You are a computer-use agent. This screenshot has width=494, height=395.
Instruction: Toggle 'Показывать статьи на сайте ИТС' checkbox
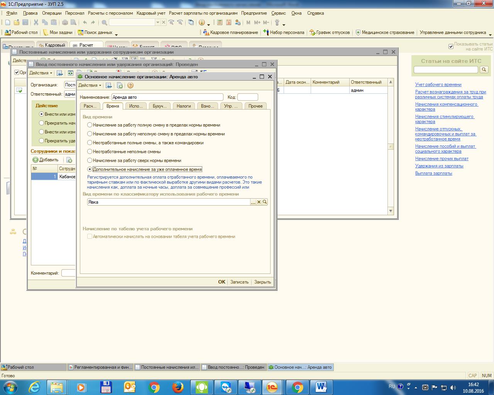click(x=451, y=47)
